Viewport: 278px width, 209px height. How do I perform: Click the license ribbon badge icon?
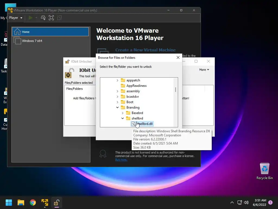(103, 154)
